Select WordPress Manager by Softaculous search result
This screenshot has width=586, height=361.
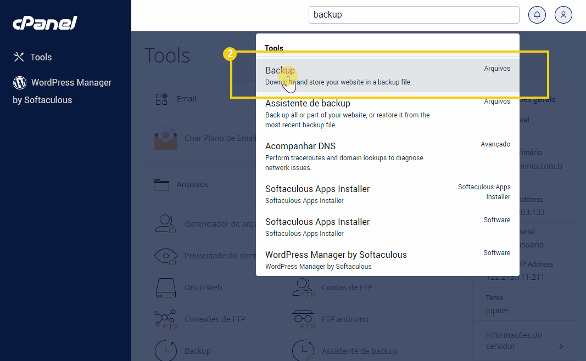click(388, 260)
